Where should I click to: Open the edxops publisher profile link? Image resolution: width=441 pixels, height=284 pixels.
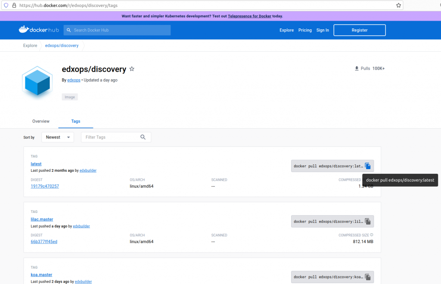74,80
